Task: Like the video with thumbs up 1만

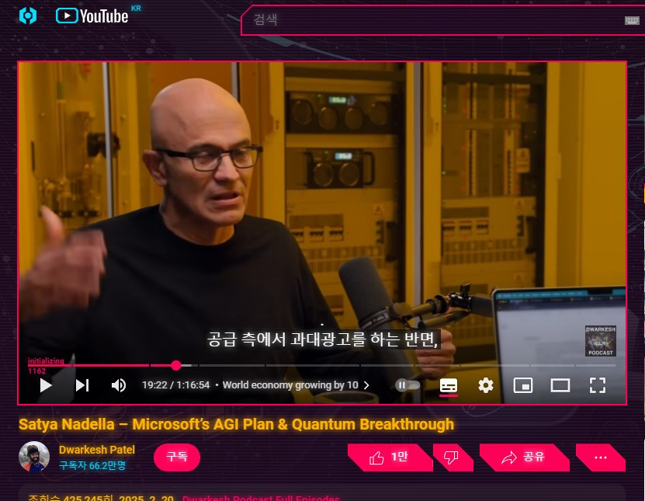Action: pos(389,458)
